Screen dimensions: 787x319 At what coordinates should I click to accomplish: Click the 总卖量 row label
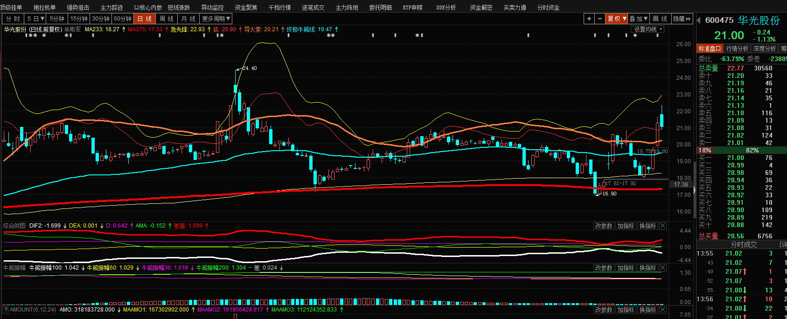point(708,68)
